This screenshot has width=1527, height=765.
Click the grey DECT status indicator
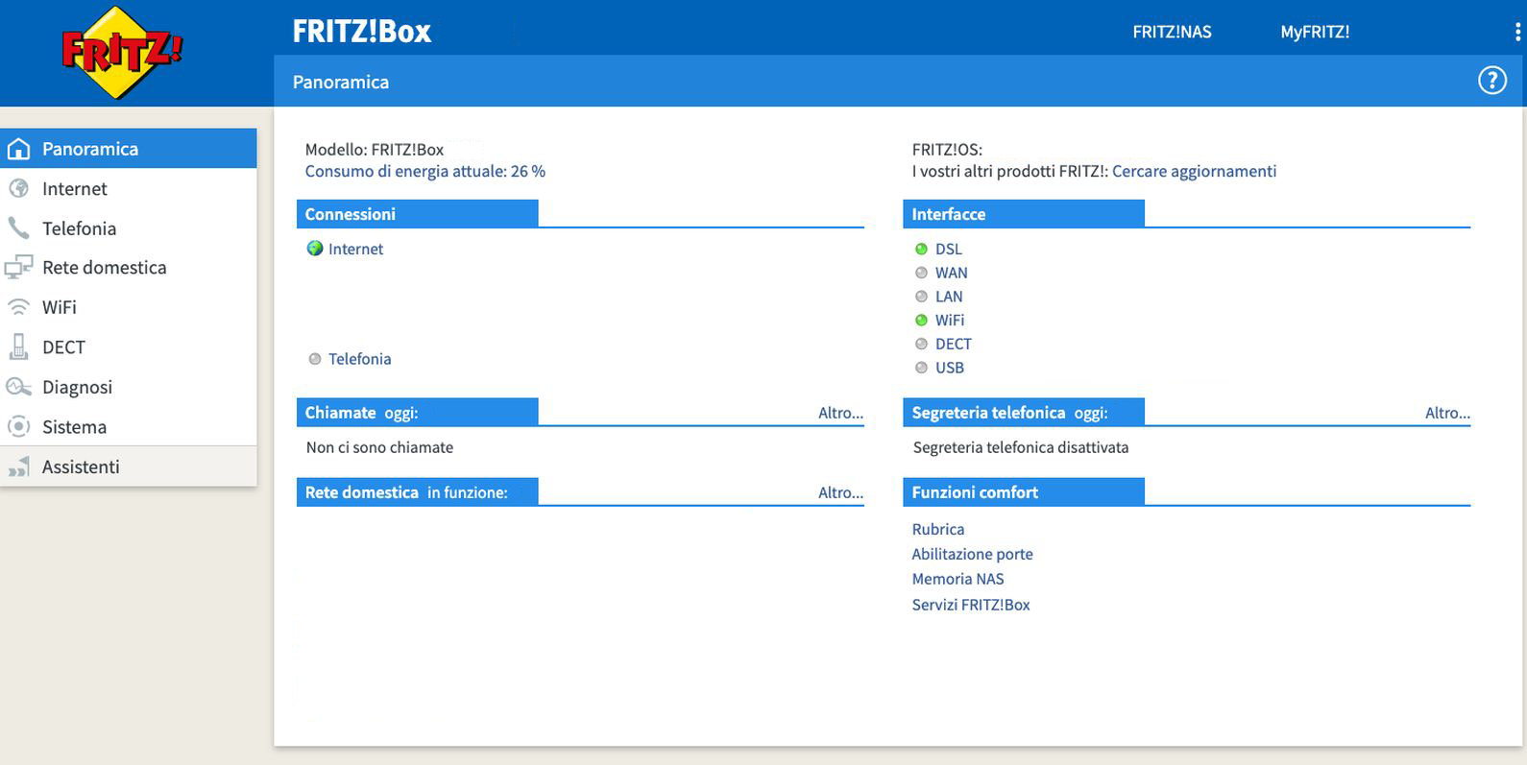coord(921,344)
